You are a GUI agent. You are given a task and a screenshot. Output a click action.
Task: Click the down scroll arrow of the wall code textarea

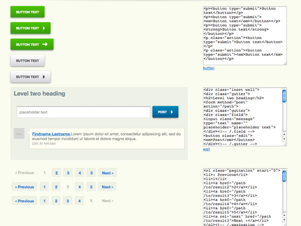point(284,139)
